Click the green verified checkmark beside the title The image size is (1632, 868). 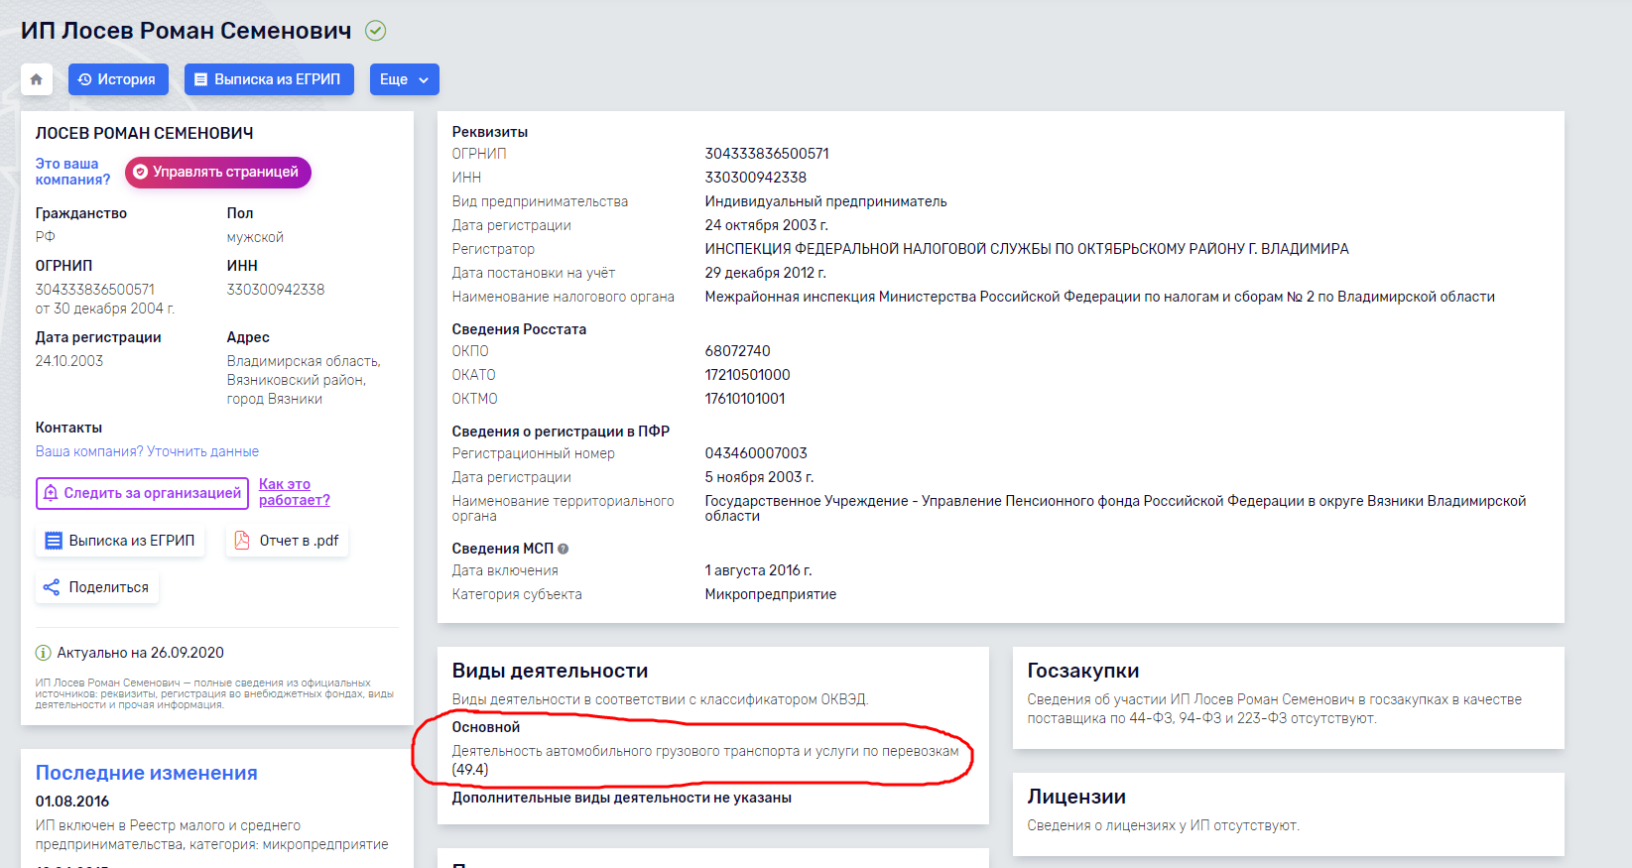tap(375, 31)
